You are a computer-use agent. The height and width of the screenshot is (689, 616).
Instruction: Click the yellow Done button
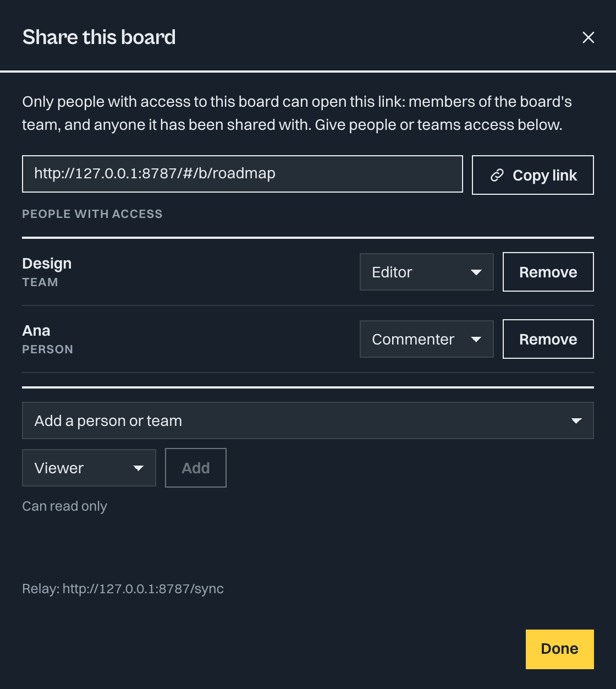click(559, 649)
